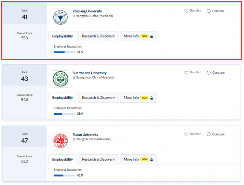Click Employer Reputation bar showing 45.9
This screenshot has height=185, width=244.
tap(64, 176)
